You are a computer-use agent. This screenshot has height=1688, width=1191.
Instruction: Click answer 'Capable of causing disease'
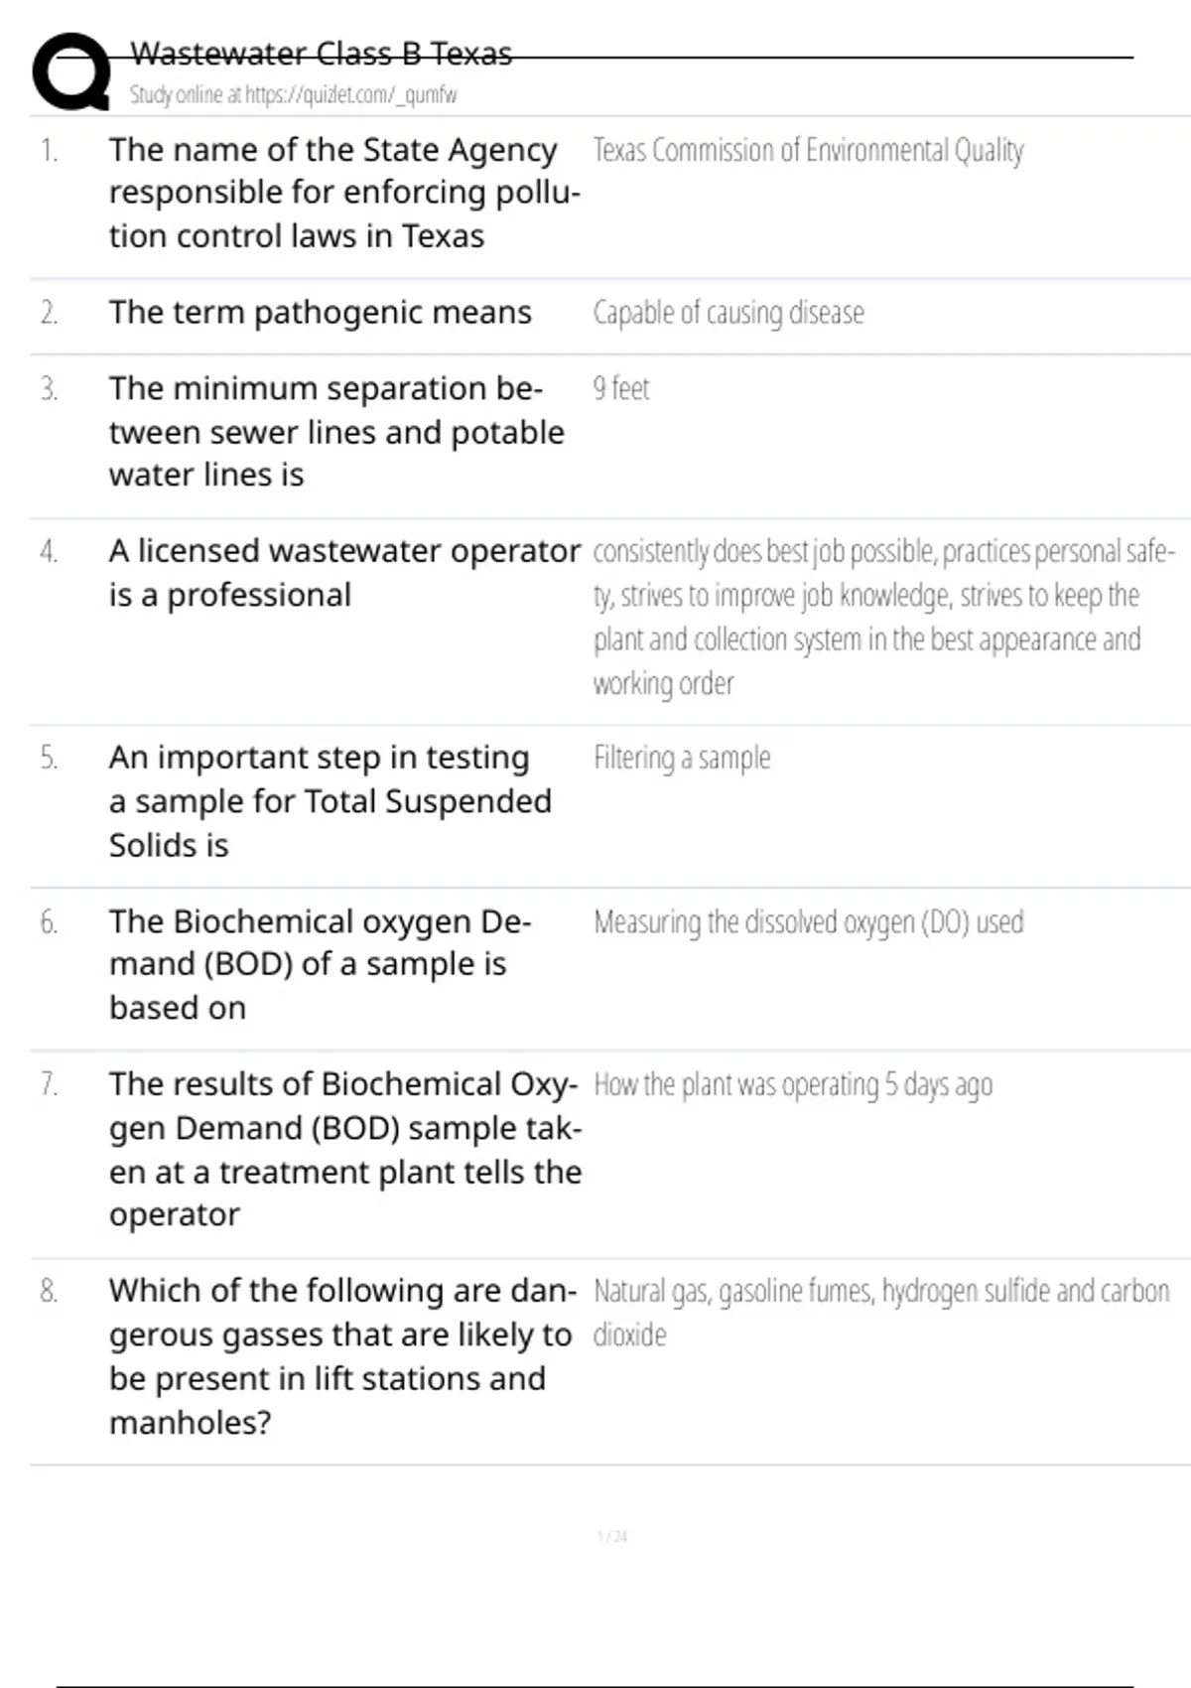tap(728, 313)
